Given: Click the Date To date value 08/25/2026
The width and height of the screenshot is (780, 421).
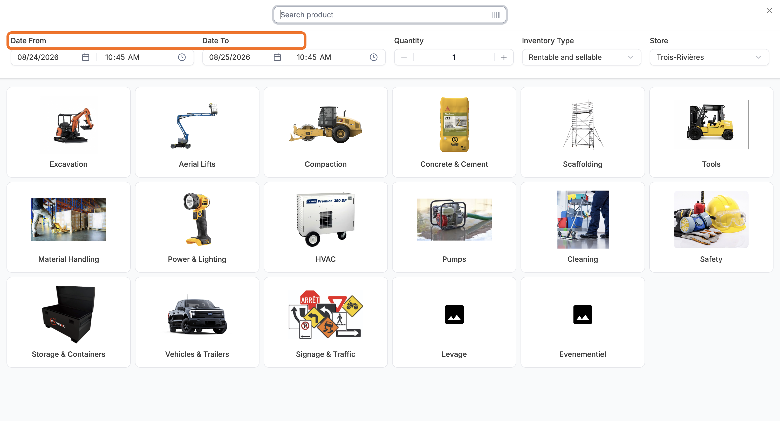Looking at the screenshot, I should pos(230,57).
